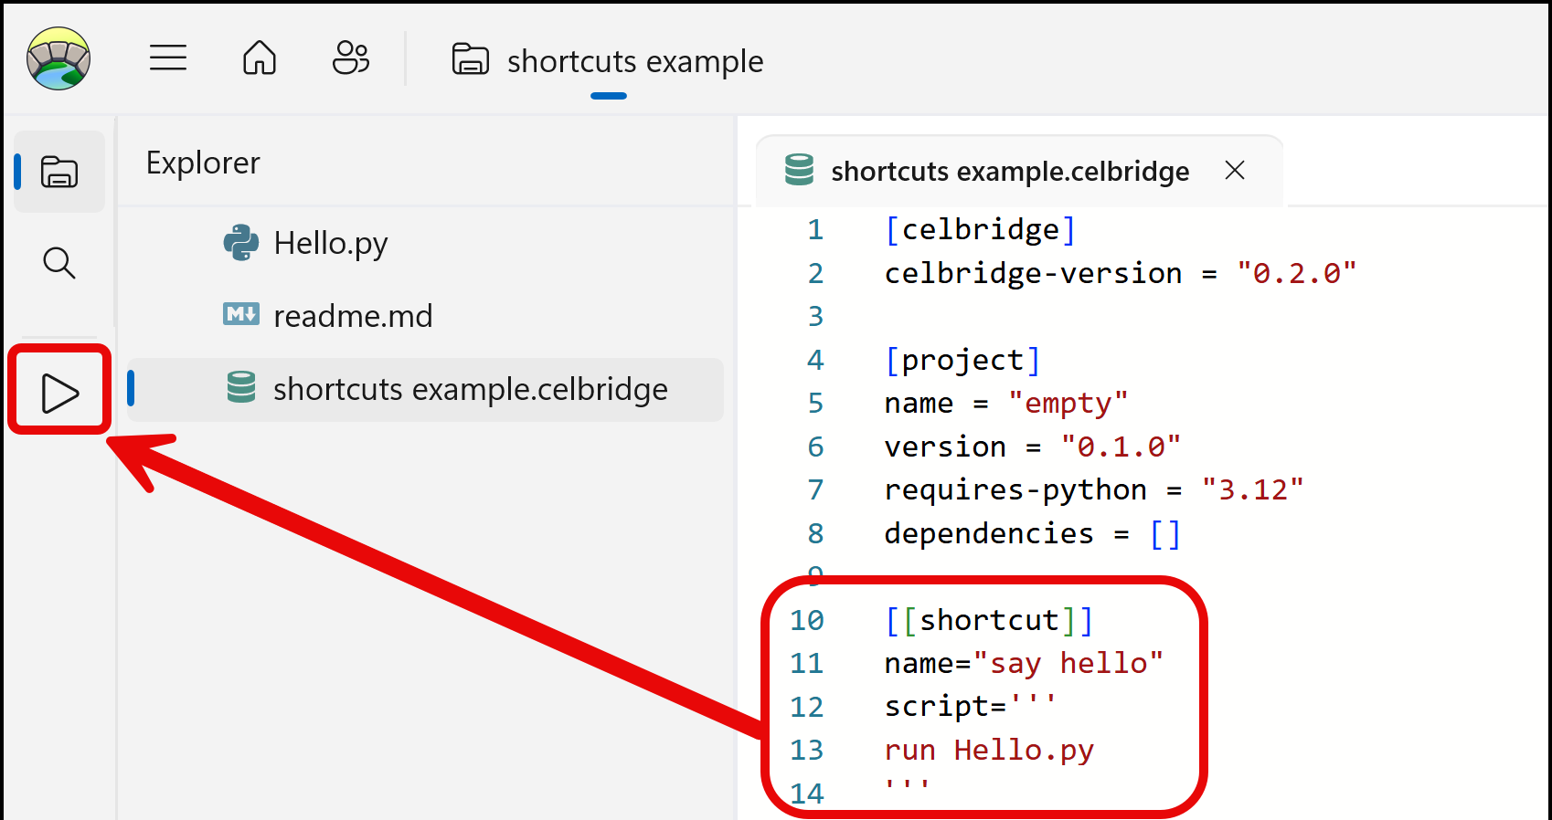Click the [project] section header line

(962, 360)
